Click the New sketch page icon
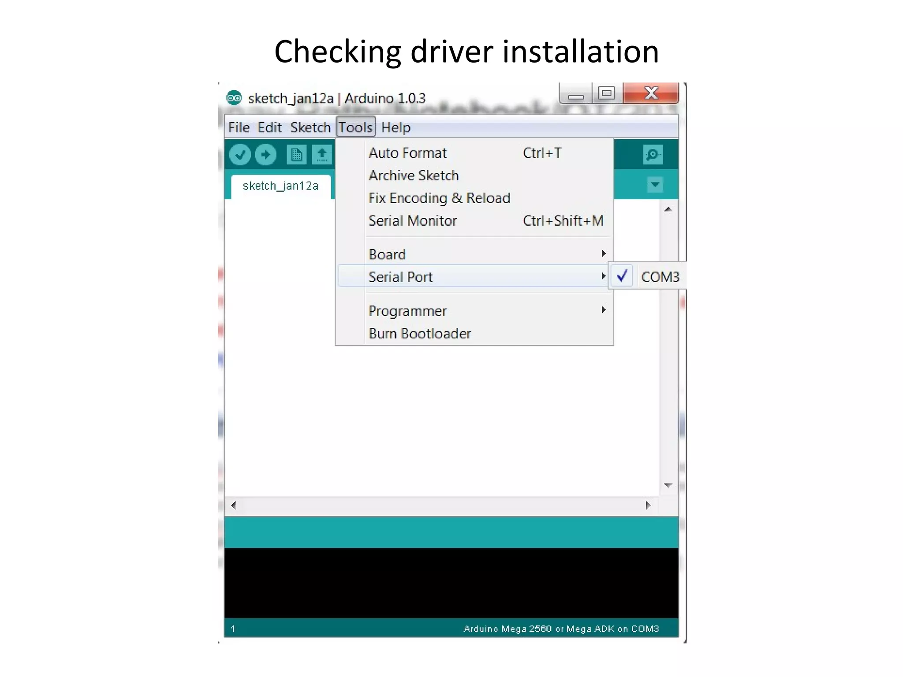The height and width of the screenshot is (677, 903). pyautogui.click(x=296, y=155)
